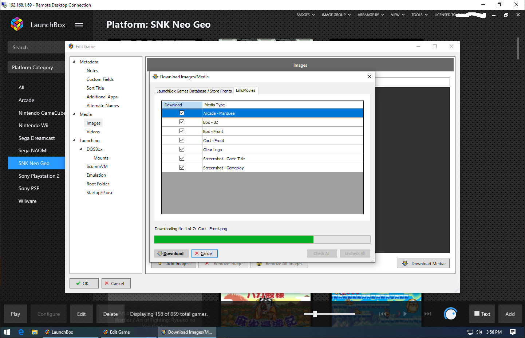
Task: Close the Download Images/Media dialog
Action: pos(370,76)
